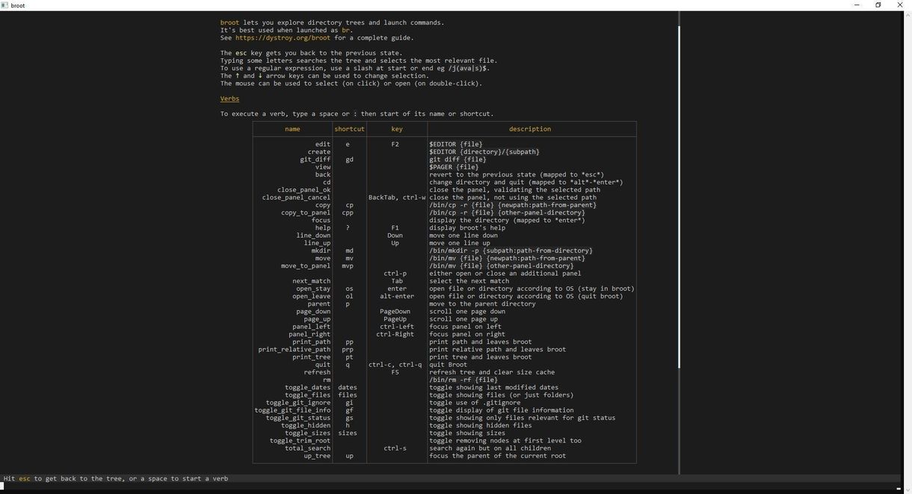The image size is (912, 494).
Task: Click the '/bin/rm -rf {file}' description
Action: [463, 380]
